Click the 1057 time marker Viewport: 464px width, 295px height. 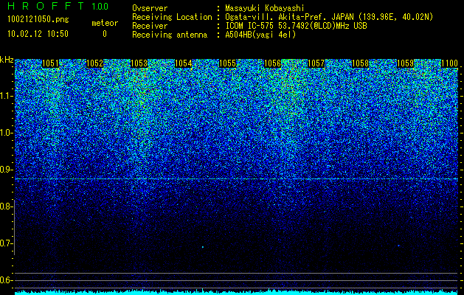coord(316,63)
